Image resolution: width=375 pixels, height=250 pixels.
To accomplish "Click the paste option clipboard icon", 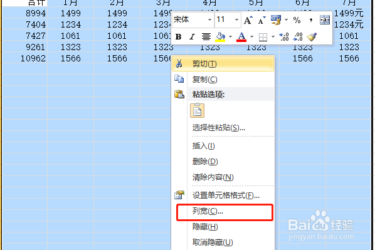I will (198, 110).
